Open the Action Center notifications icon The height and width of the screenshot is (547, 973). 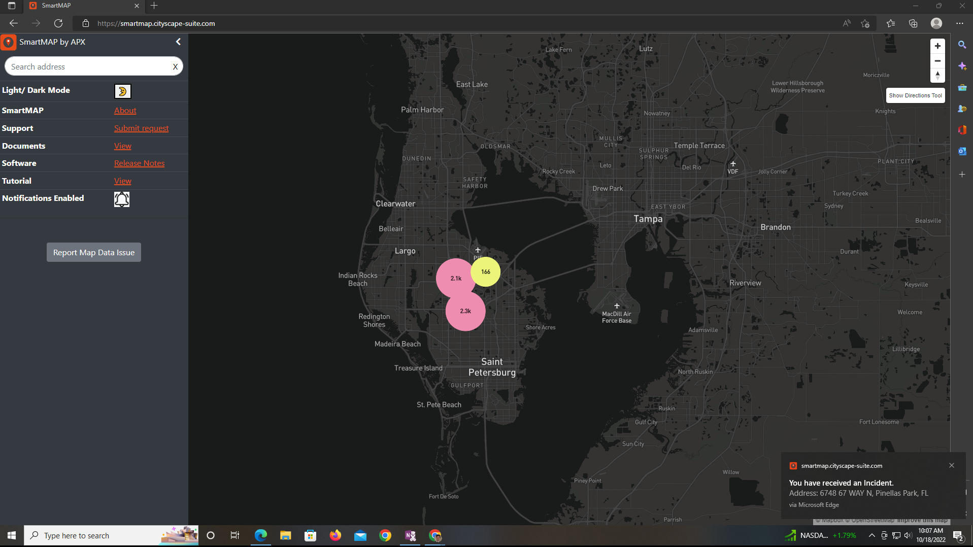tap(958, 535)
